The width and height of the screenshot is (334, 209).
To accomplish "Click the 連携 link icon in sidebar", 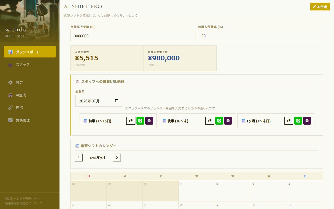I will (10, 108).
